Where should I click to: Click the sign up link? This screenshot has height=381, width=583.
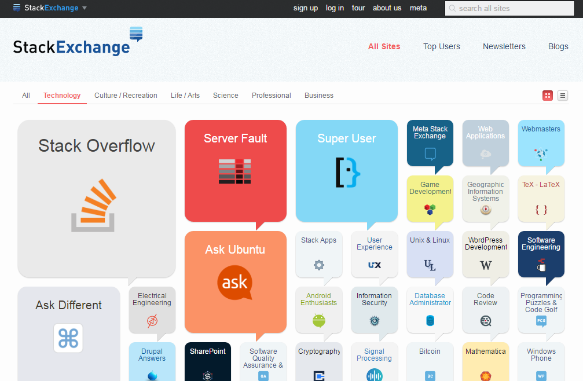coord(305,8)
